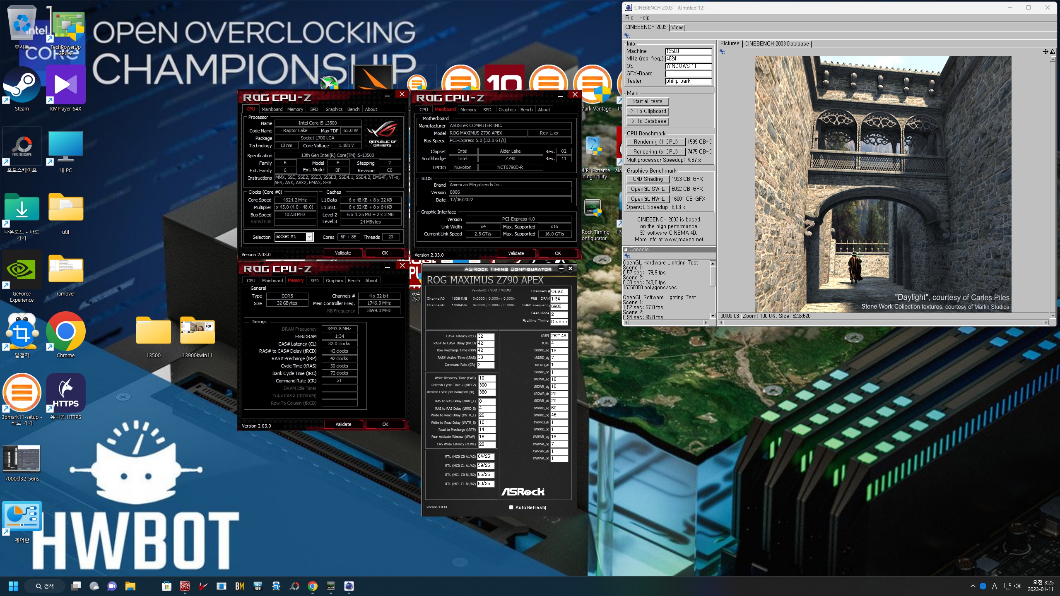Click Rendering (1 CPU) benchmark button
The height and width of the screenshot is (596, 1060).
pyautogui.click(x=655, y=142)
